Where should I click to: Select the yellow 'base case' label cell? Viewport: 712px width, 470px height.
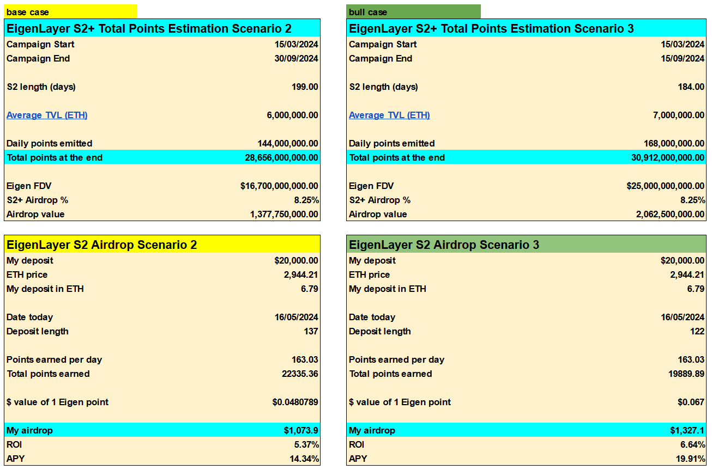tap(70, 11)
